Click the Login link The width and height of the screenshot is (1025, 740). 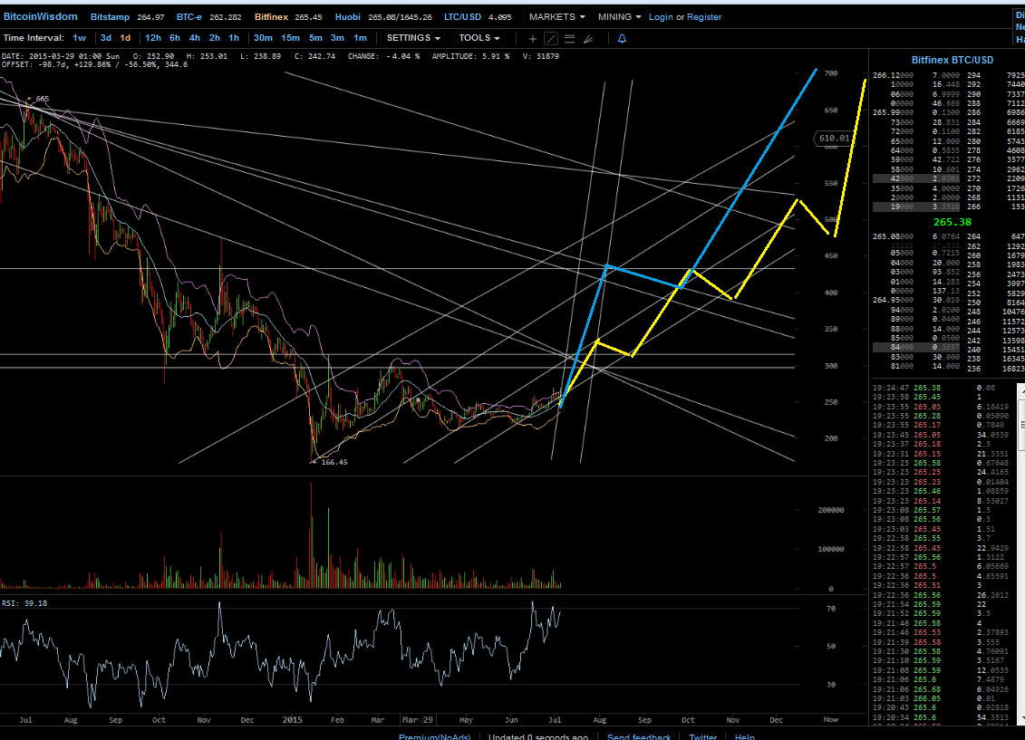661,17
